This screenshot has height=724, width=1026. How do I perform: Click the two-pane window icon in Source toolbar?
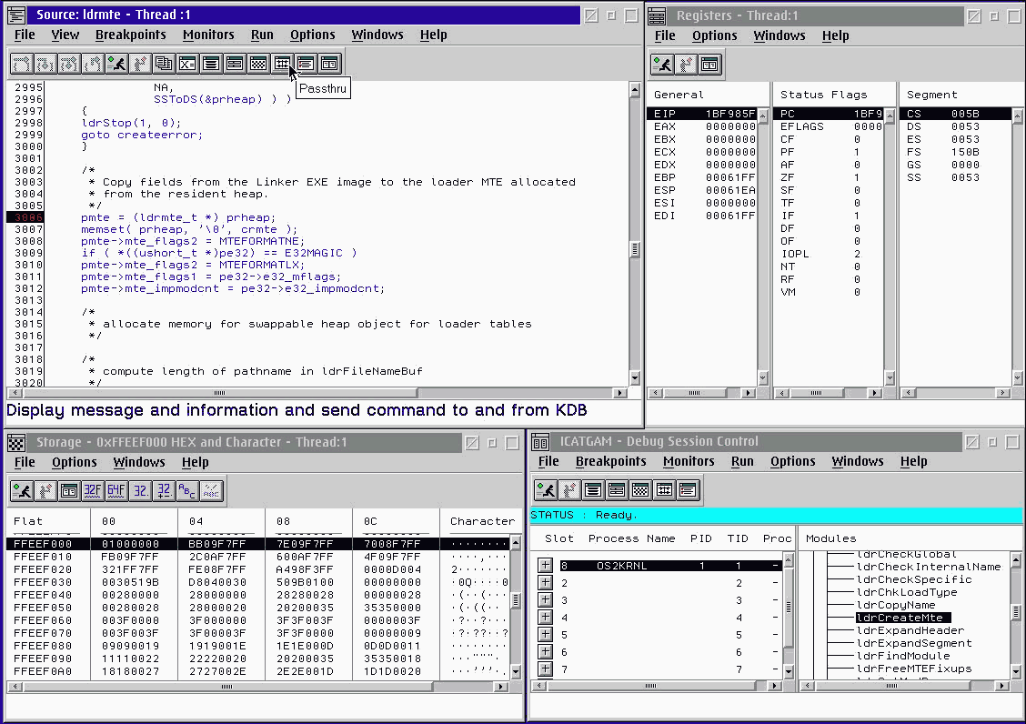pyautogui.click(x=329, y=64)
